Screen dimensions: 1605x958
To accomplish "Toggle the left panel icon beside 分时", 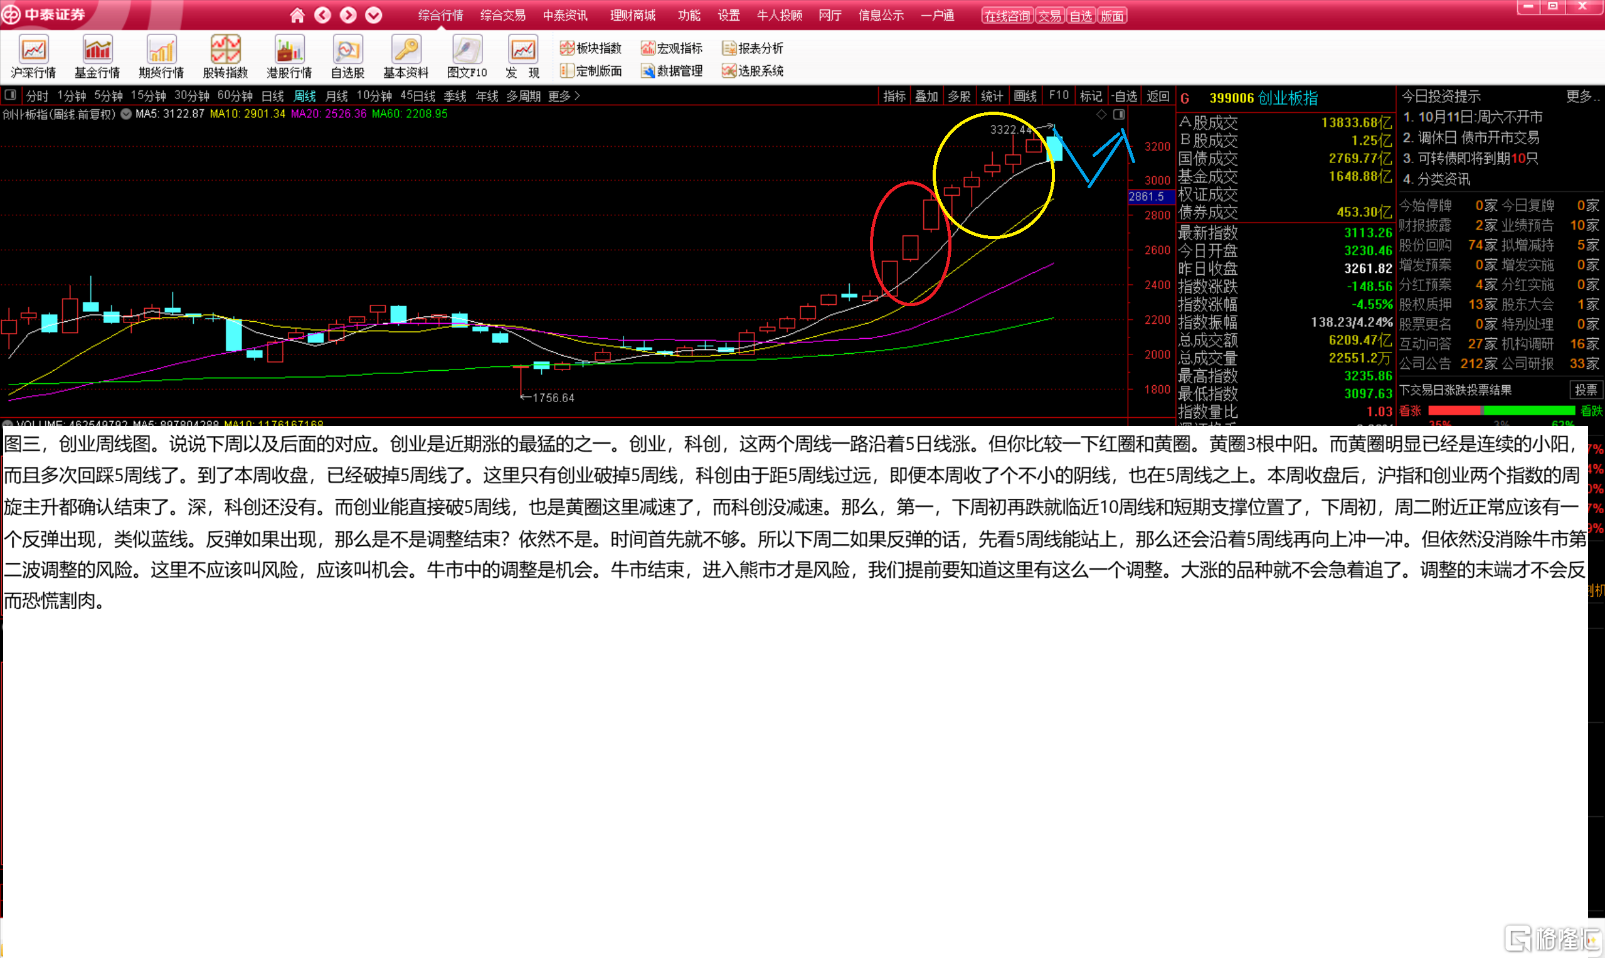I will 10,95.
